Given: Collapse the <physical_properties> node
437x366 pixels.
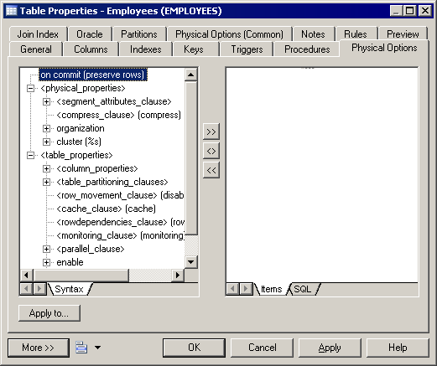Looking at the screenshot, I should [x=30, y=88].
